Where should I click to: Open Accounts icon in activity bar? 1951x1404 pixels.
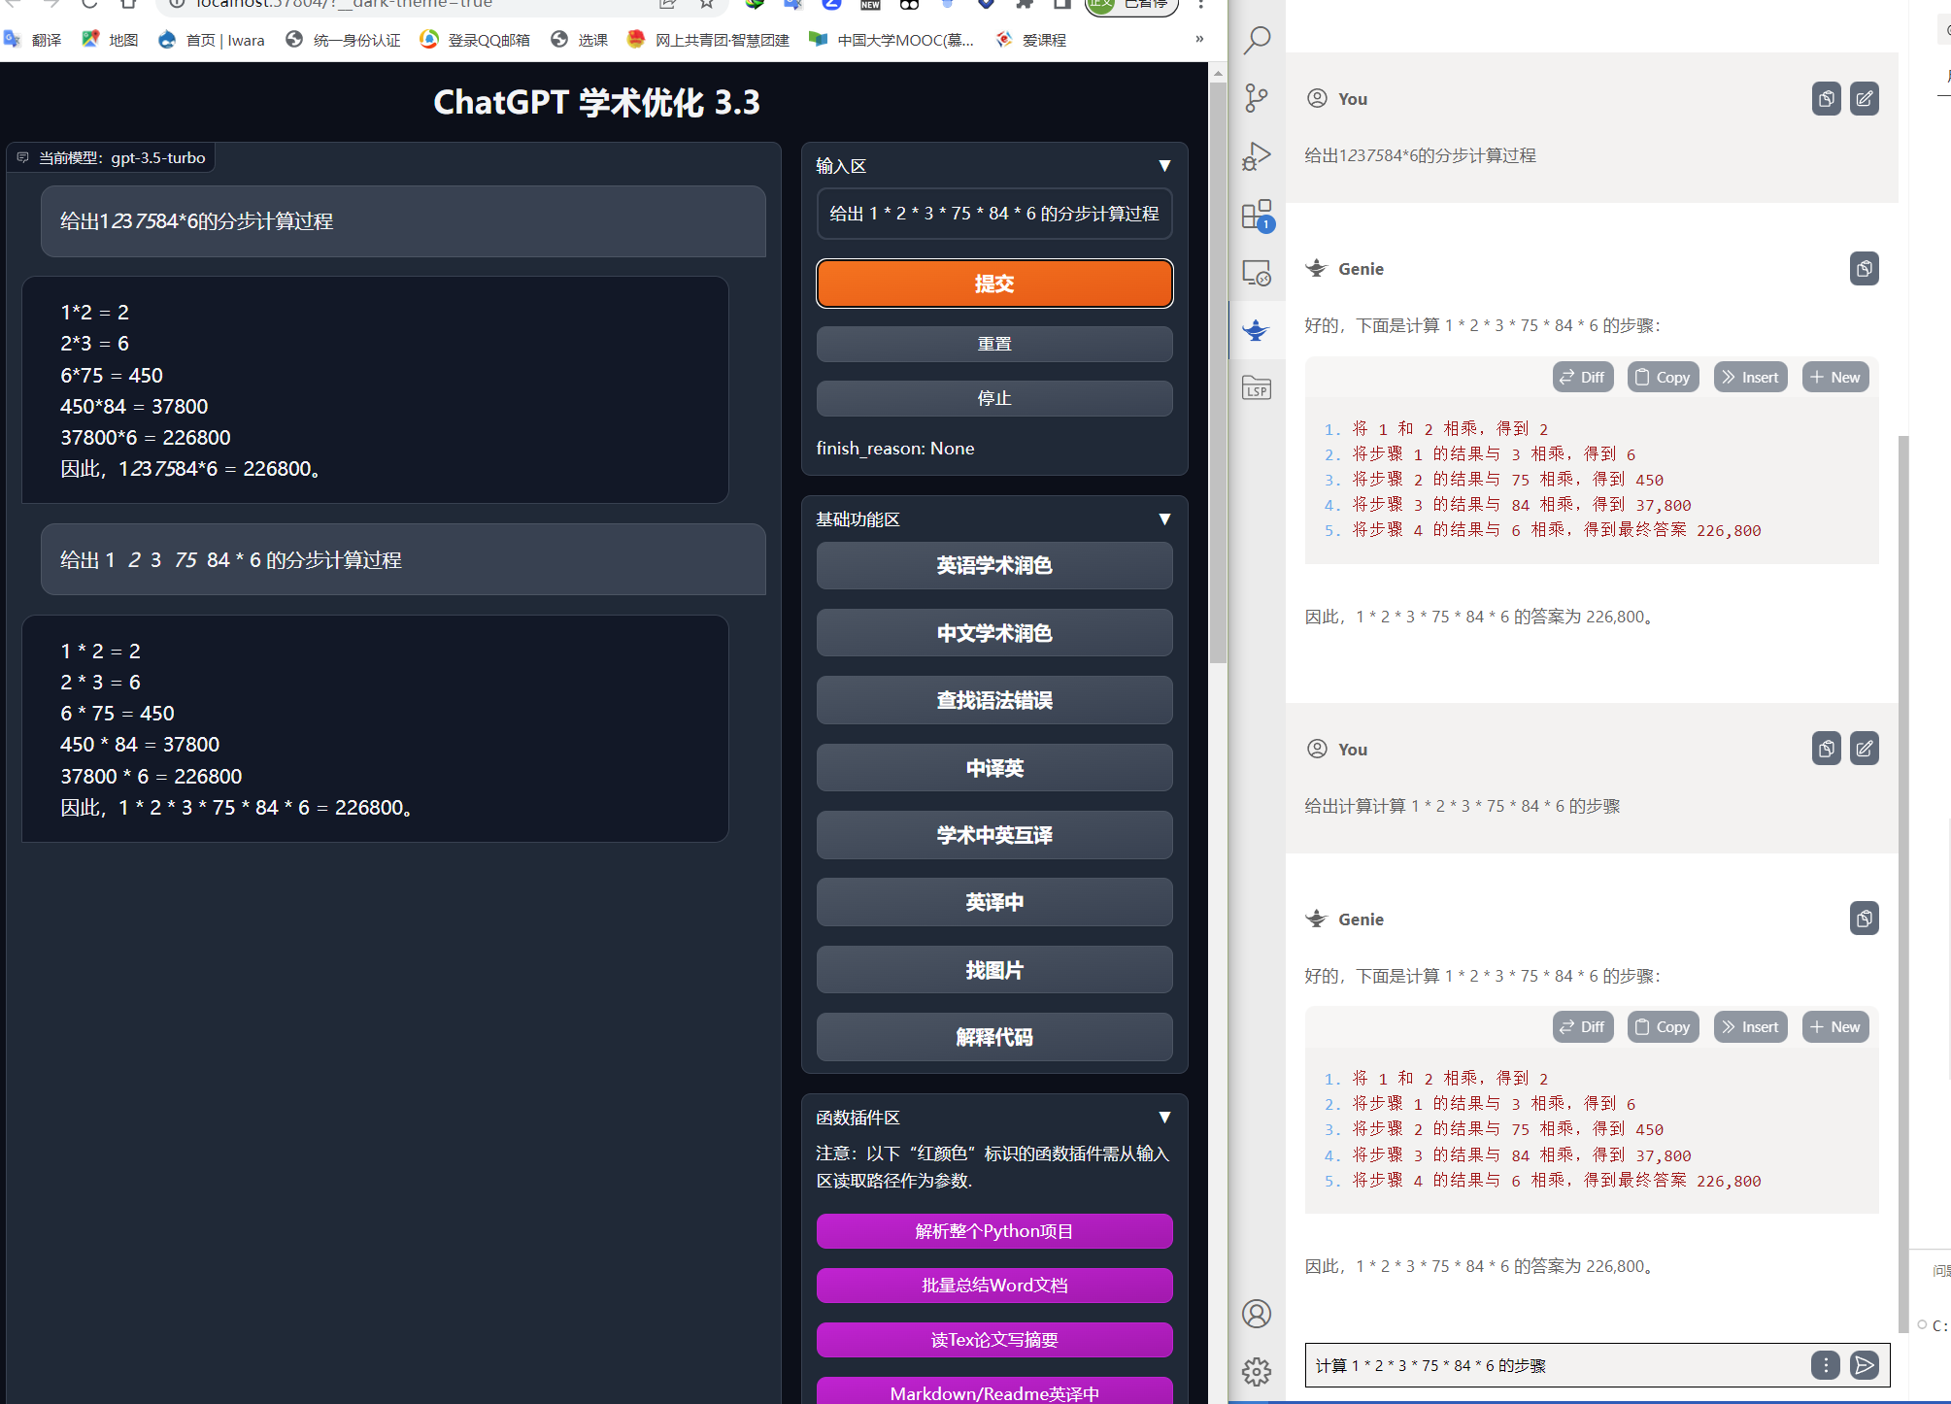1257,1314
